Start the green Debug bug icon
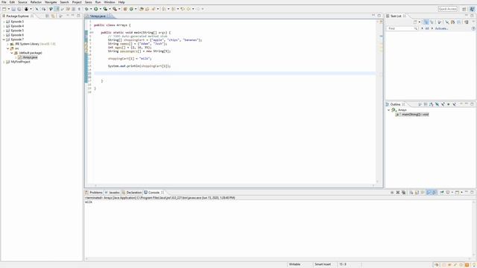Screen dimensions: 477x268 click(86, 9)
